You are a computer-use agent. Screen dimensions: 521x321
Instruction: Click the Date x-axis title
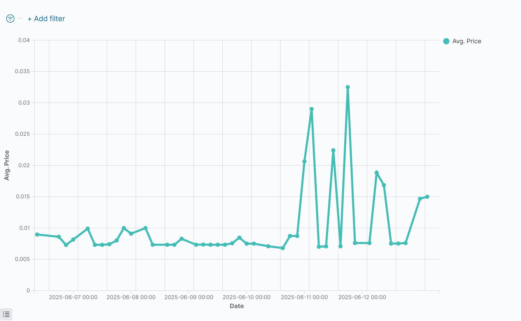(237, 306)
